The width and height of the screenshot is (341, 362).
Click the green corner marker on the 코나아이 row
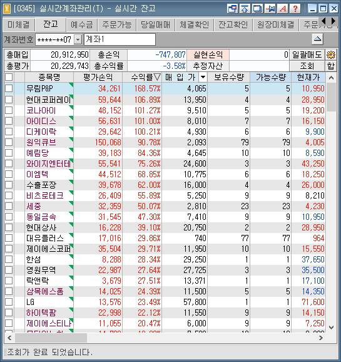click(71, 107)
